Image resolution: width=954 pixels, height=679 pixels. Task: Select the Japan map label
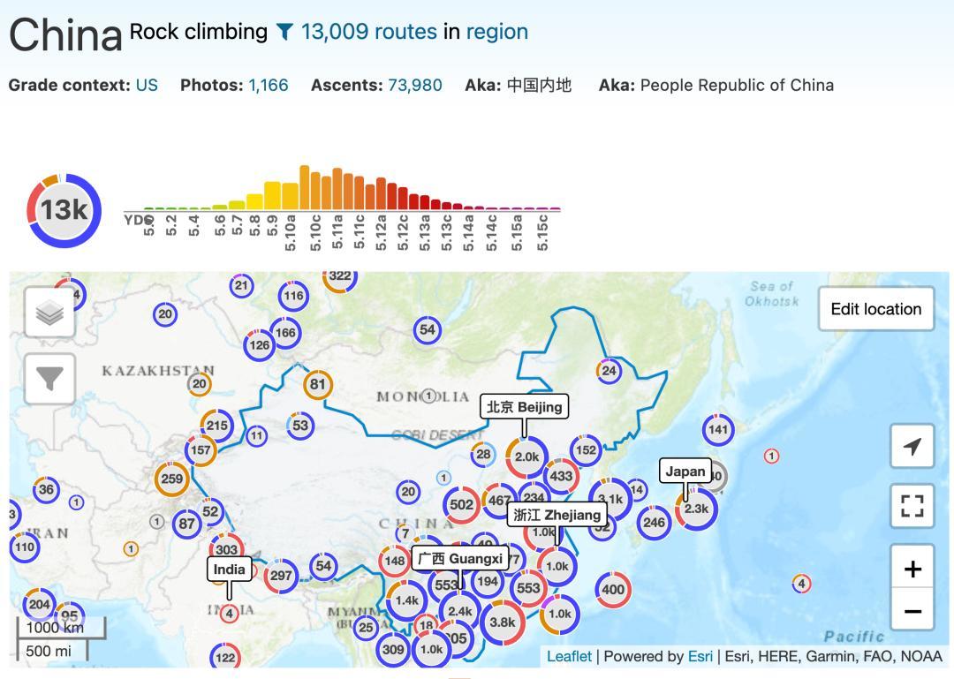point(685,471)
